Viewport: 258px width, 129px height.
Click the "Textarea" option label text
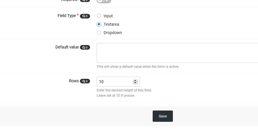click(111, 24)
